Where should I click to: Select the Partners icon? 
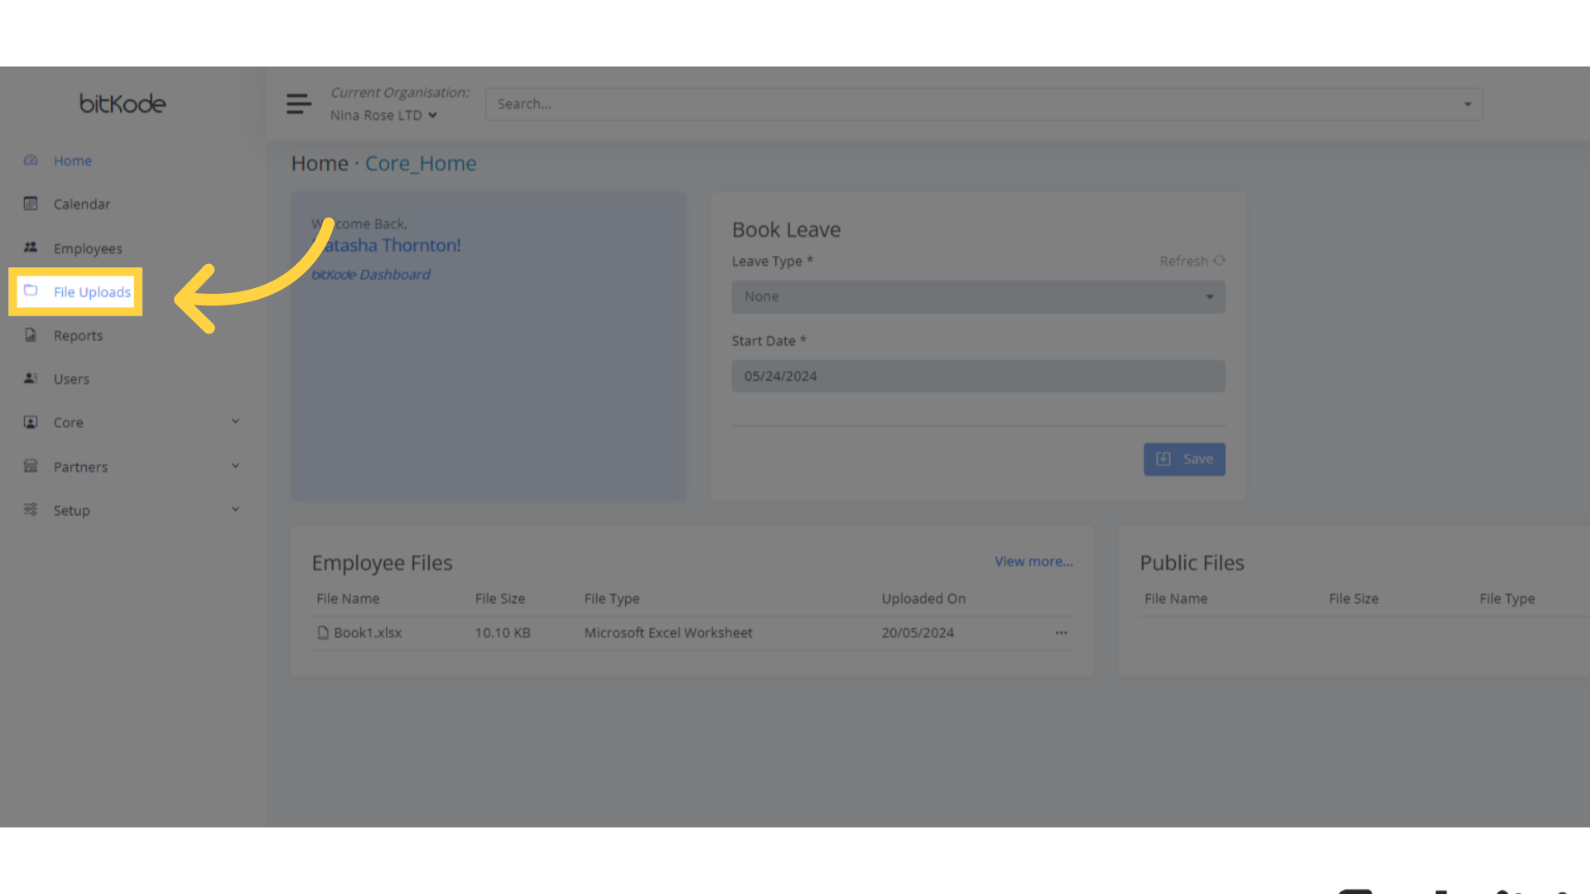(x=30, y=466)
